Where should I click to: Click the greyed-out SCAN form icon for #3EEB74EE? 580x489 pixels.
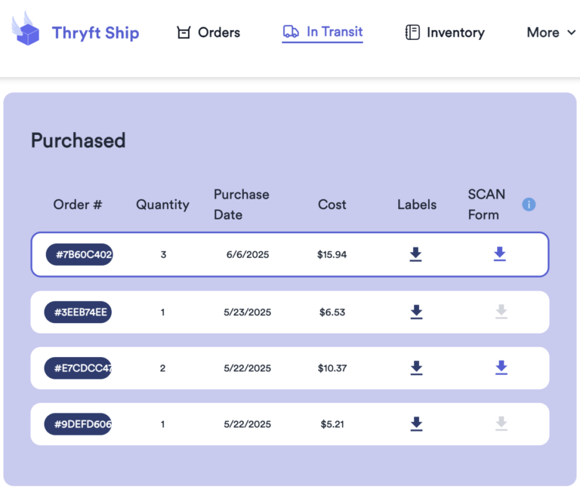pos(501,312)
